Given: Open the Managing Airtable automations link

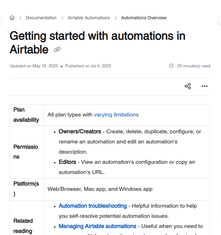Looking at the screenshot, I should tap(98, 226).
